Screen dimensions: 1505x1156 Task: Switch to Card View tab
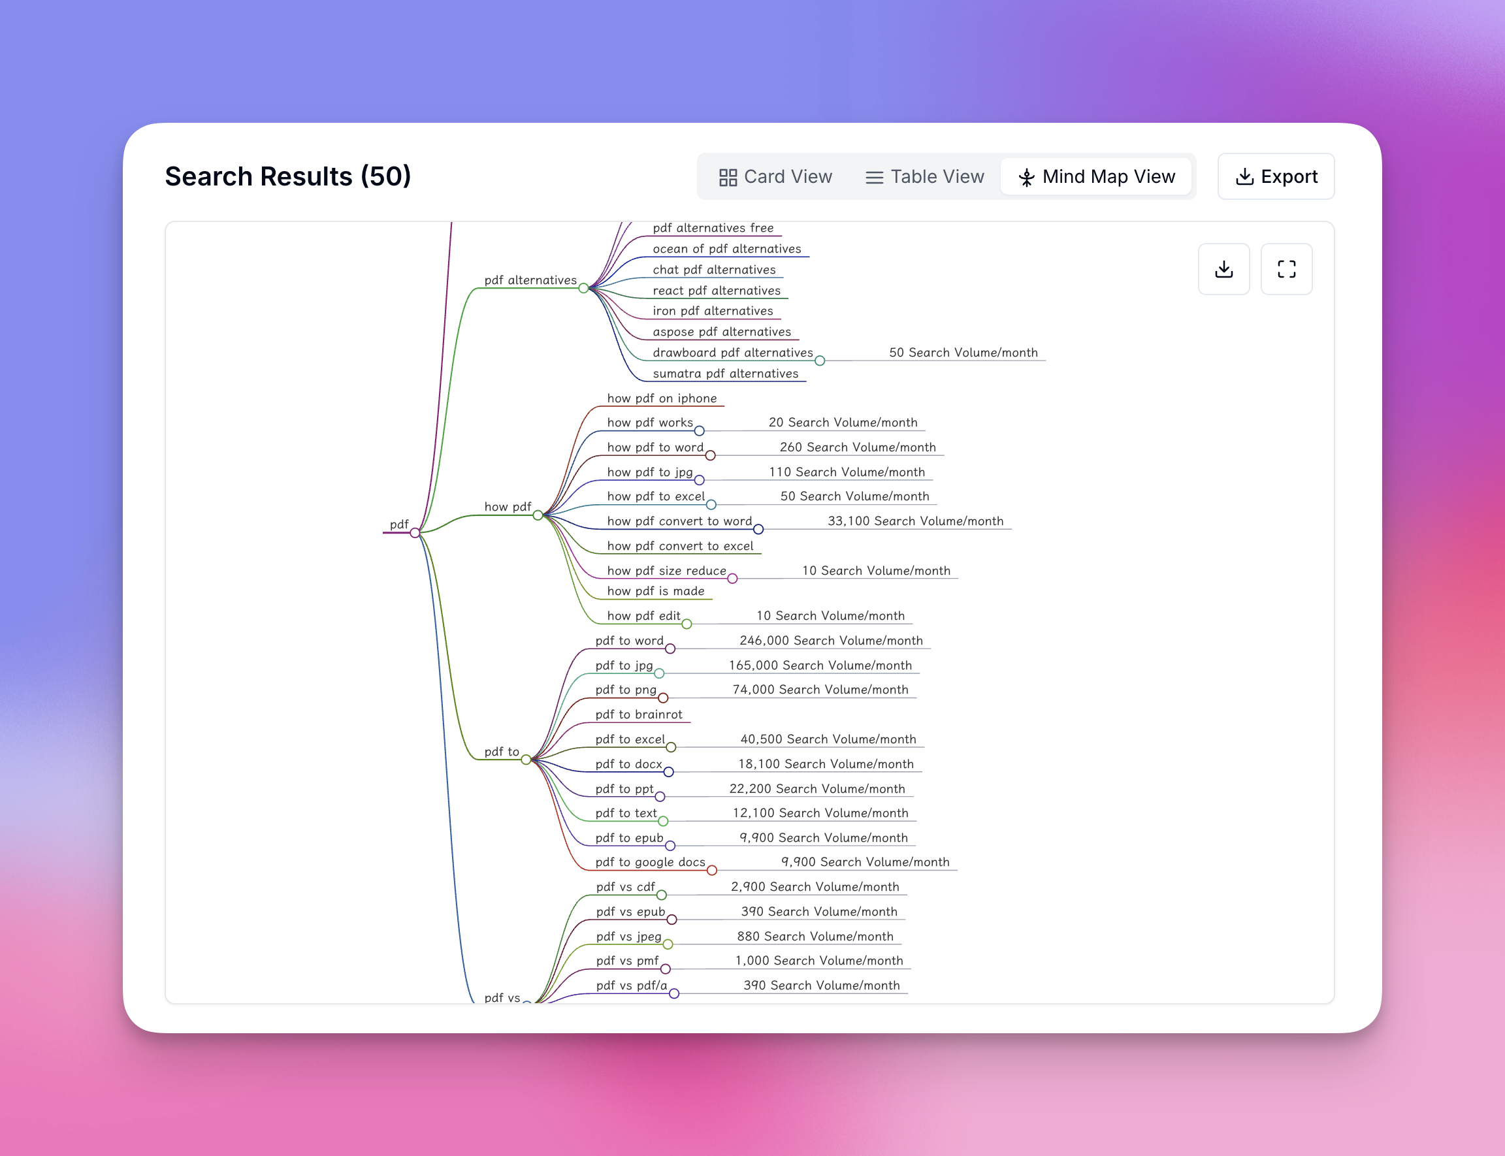pos(775,177)
